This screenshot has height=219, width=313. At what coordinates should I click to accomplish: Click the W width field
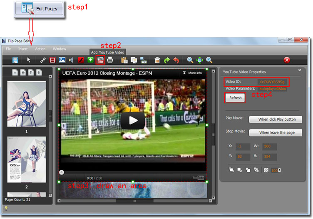269,146
